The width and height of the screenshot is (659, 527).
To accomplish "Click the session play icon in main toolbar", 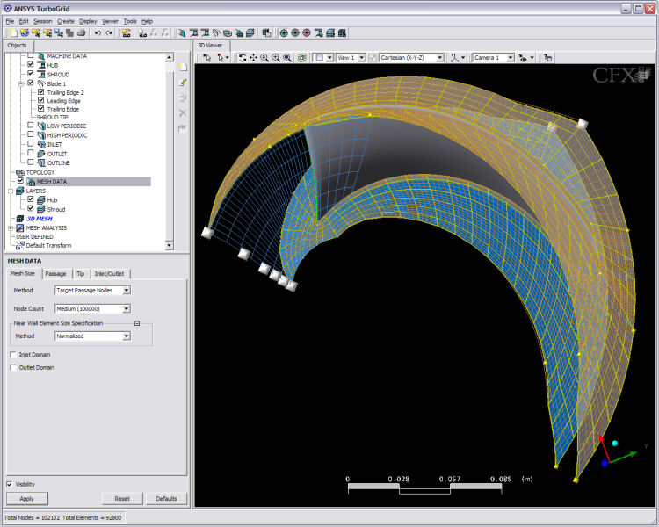I will point(126,33).
